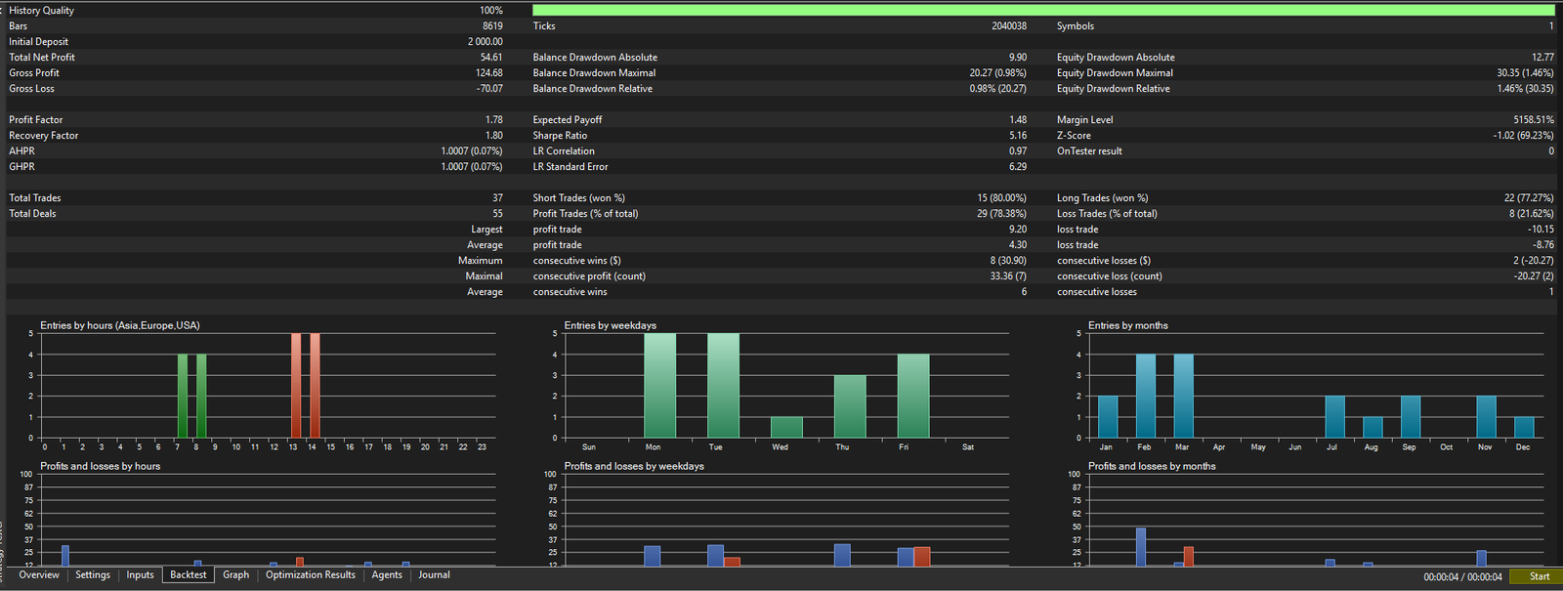Image resolution: width=1563 pixels, height=591 pixels.
Task: Click the average profit trade value 4.30
Action: click(1018, 245)
